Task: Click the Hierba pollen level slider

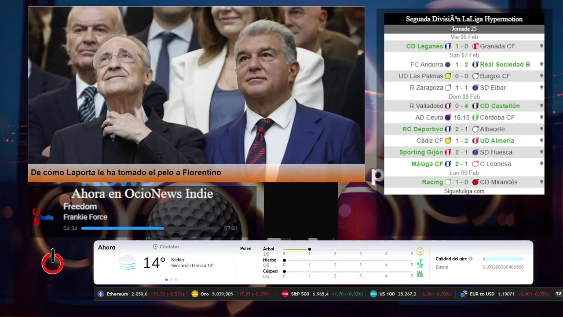Action: point(347,261)
